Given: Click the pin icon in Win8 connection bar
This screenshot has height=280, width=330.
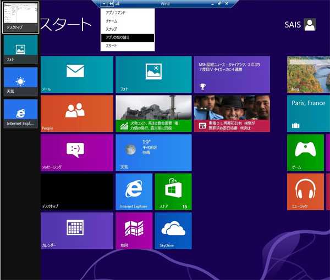Looking at the screenshot, I should click(x=111, y=3).
